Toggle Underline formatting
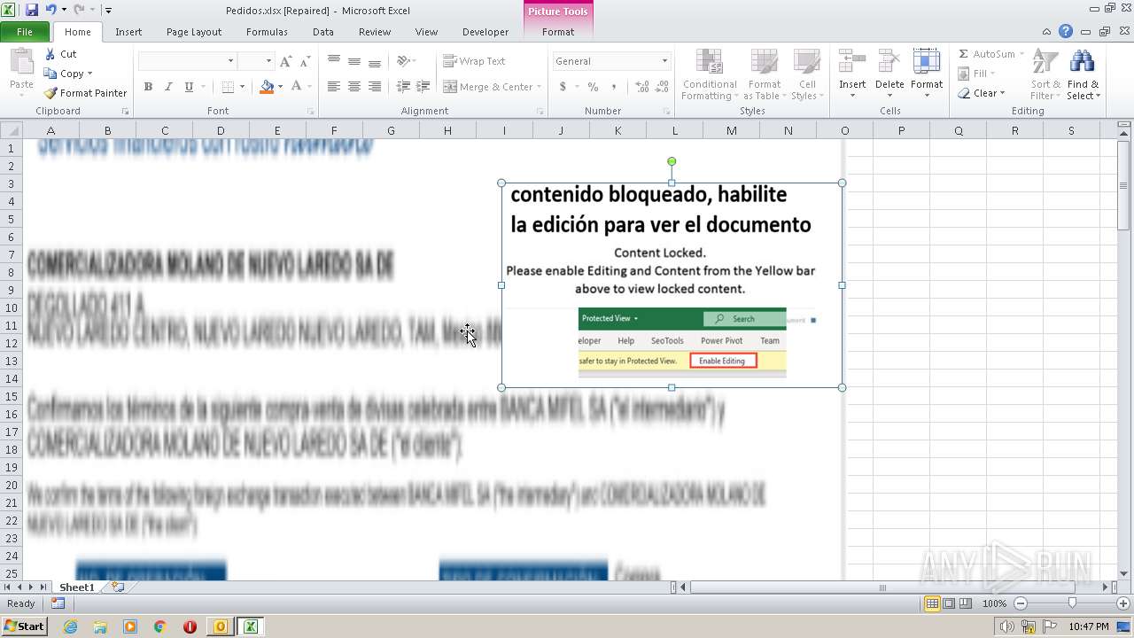The width and height of the screenshot is (1134, 638). 189,87
